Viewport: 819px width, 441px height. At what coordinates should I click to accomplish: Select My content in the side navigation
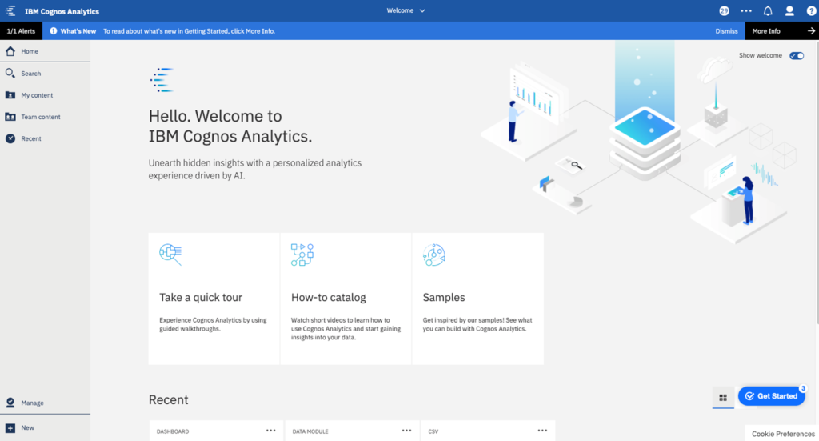click(45, 95)
